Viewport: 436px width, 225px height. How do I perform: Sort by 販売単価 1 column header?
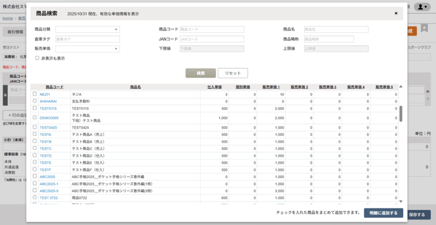coord(271,87)
